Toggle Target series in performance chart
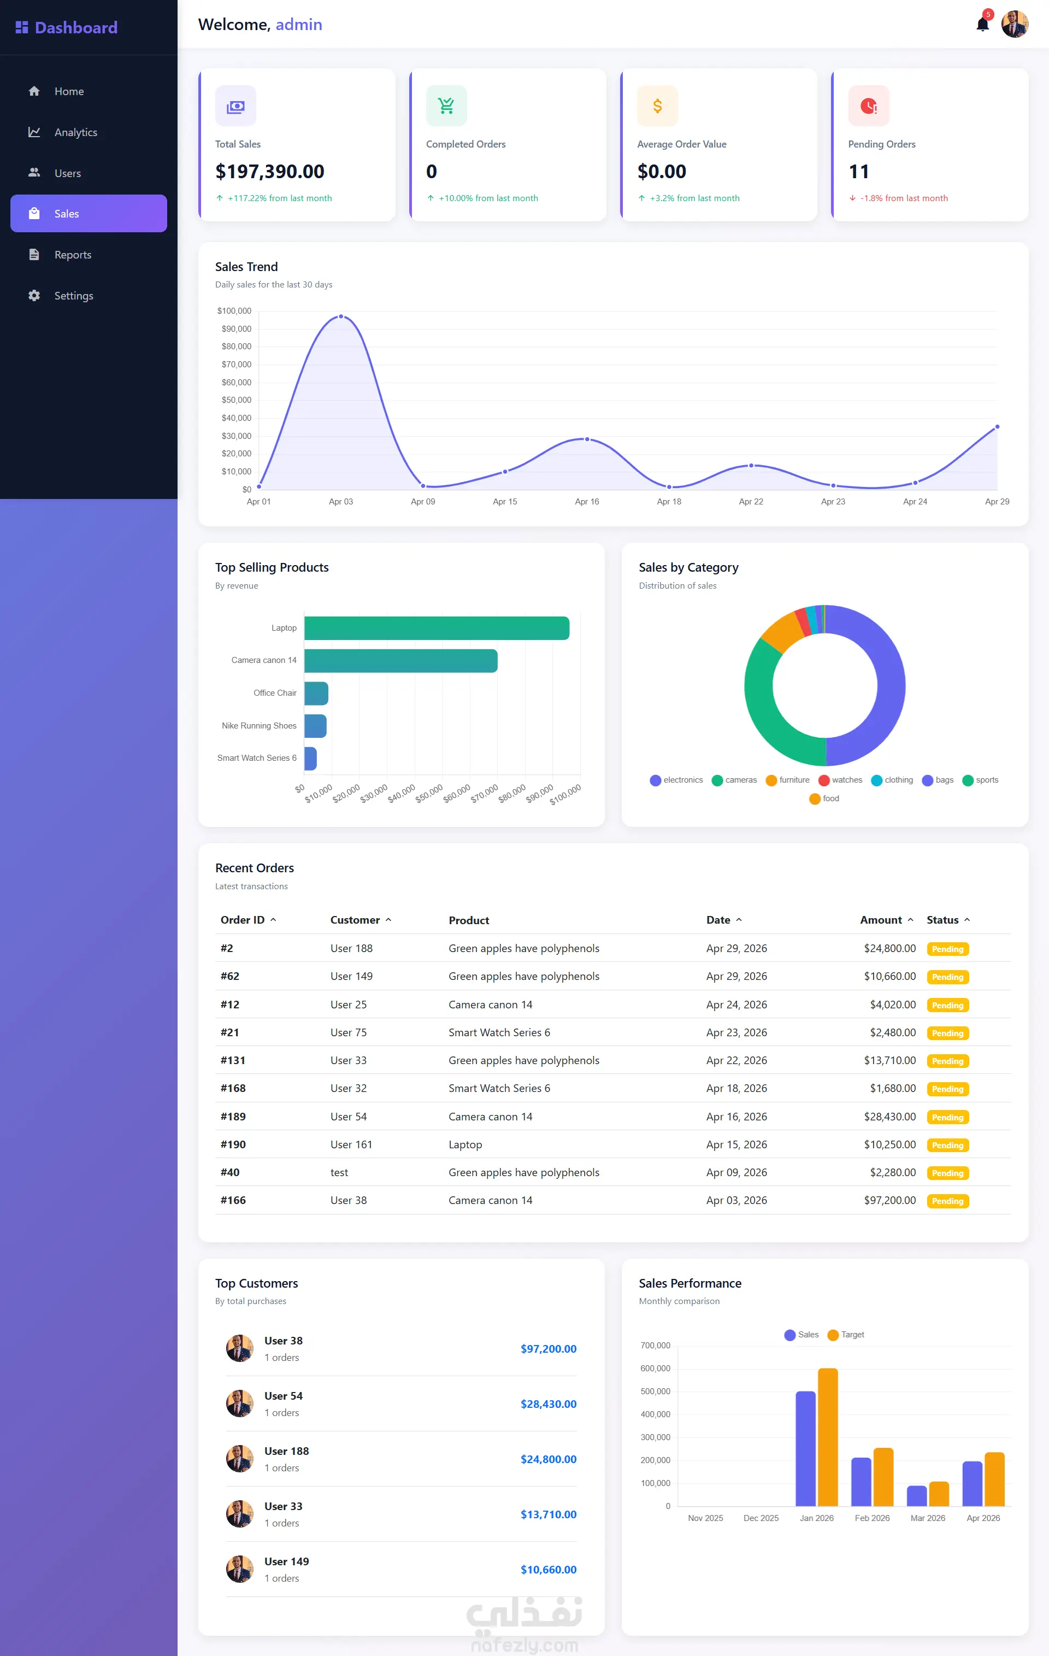The image size is (1049, 1656). point(846,1335)
